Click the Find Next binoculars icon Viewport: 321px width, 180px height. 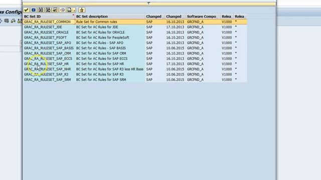48,10
